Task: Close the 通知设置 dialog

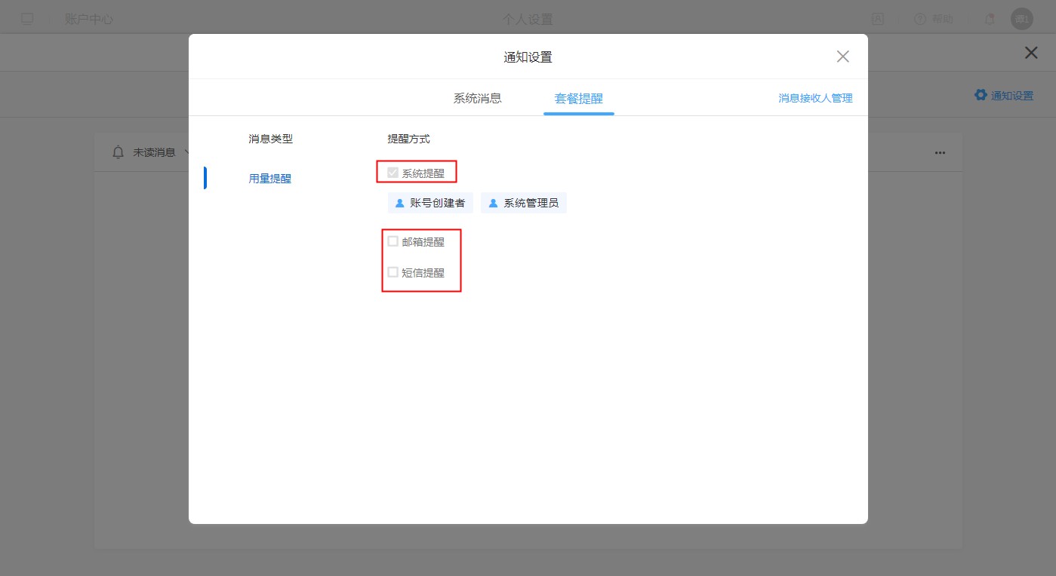Action: click(x=843, y=57)
